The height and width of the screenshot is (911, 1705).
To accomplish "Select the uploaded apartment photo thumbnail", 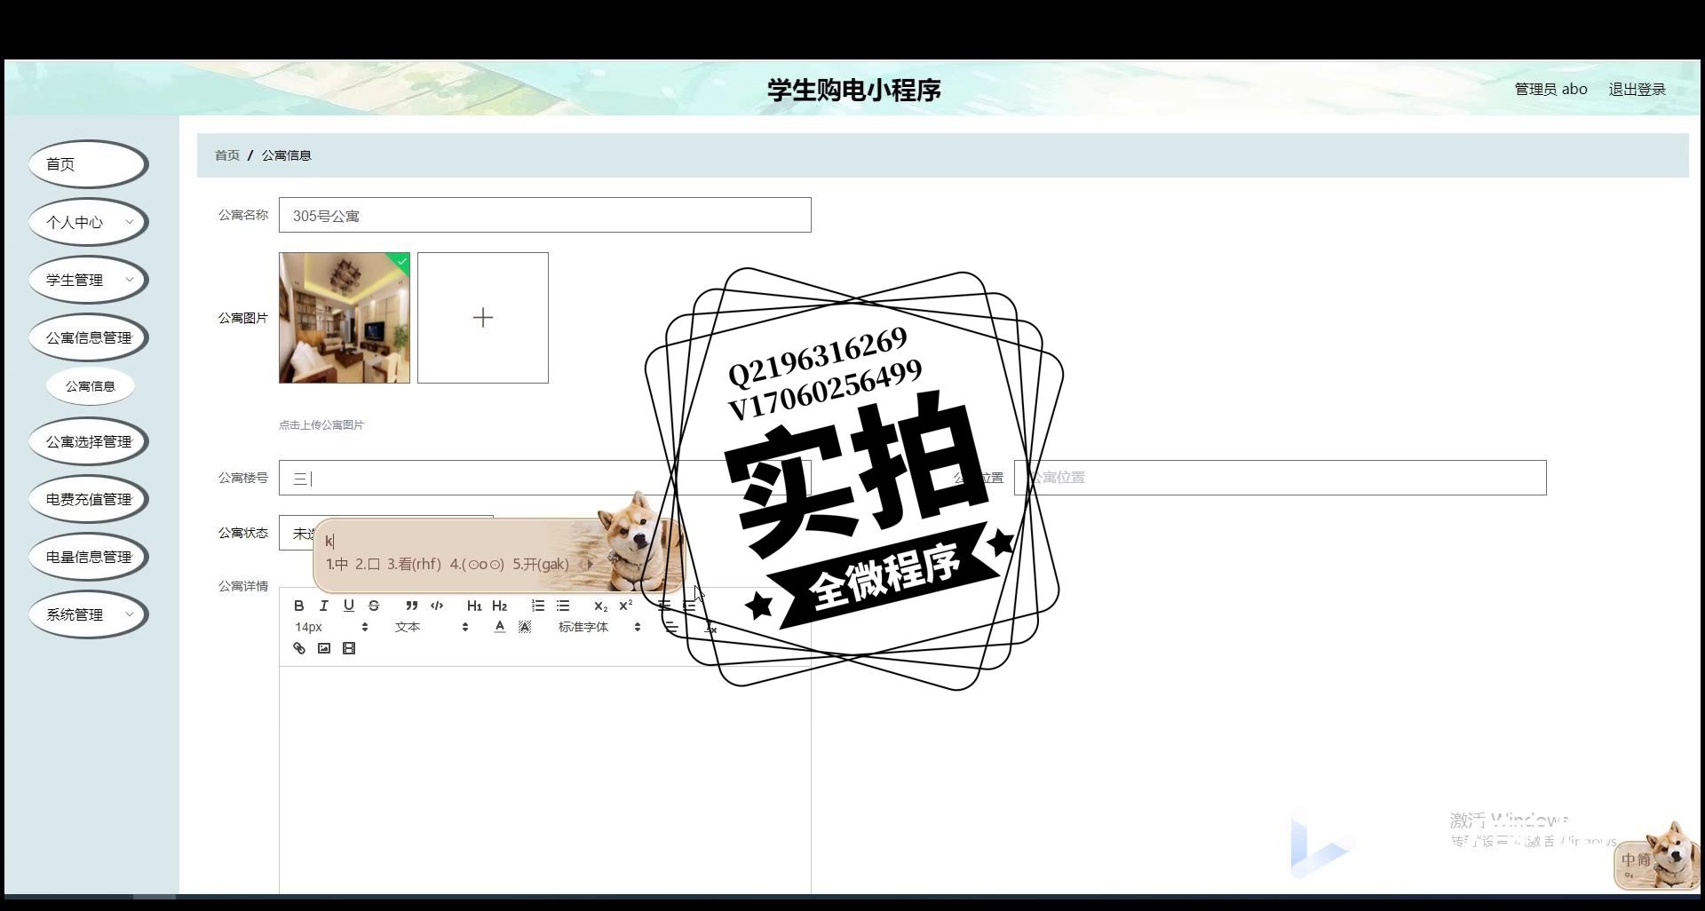I will point(345,318).
